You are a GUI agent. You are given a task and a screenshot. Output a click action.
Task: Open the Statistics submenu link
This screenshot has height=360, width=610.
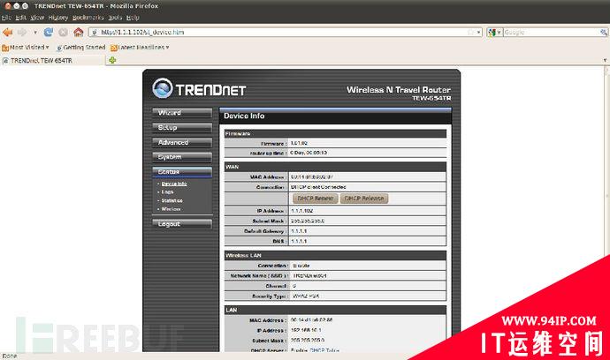coord(172,200)
